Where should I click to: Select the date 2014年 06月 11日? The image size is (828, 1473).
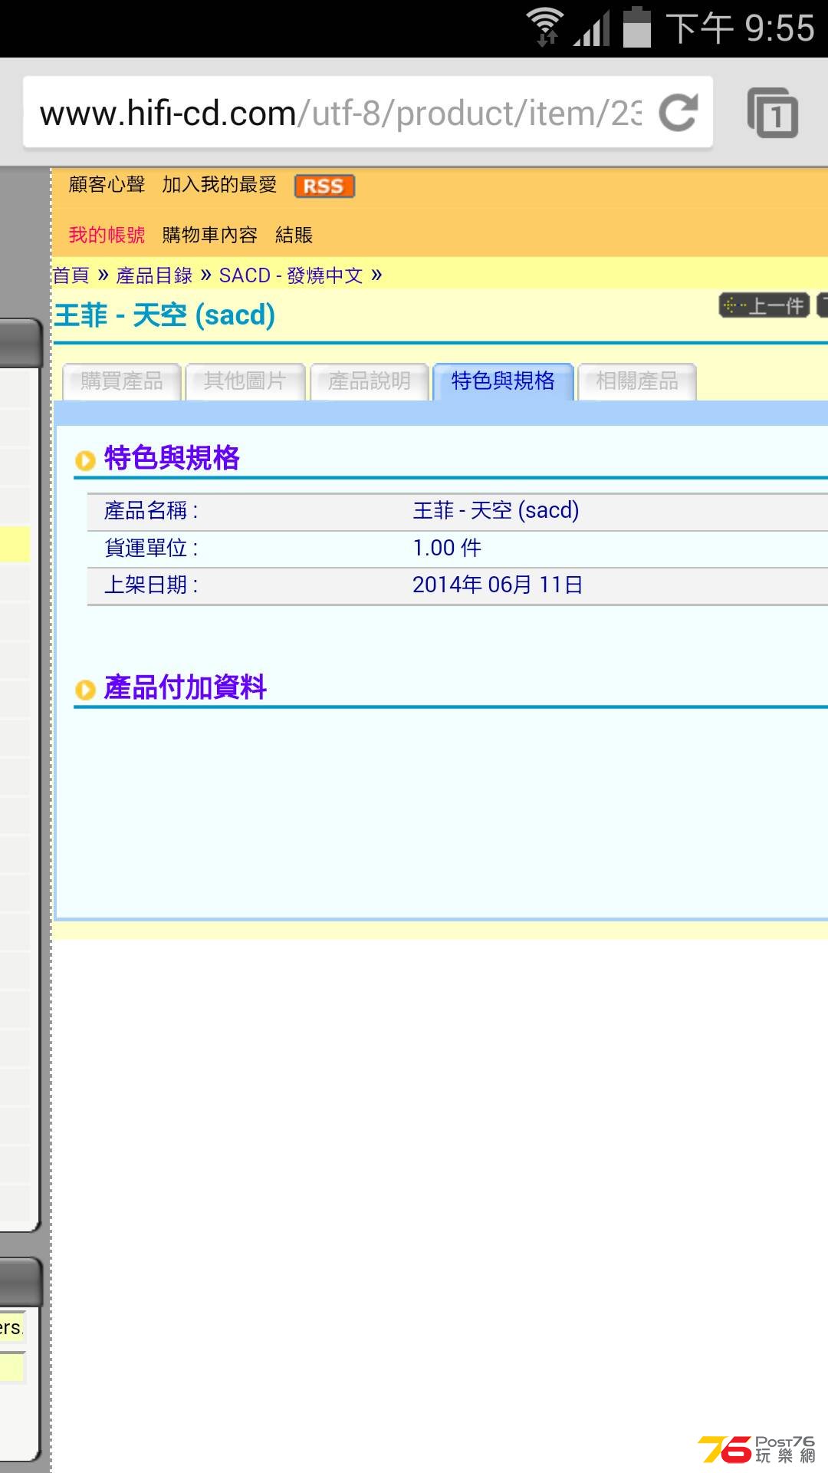pos(498,585)
